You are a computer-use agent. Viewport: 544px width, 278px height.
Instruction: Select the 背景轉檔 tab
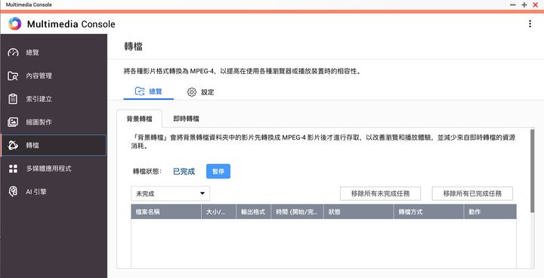[x=140, y=119]
